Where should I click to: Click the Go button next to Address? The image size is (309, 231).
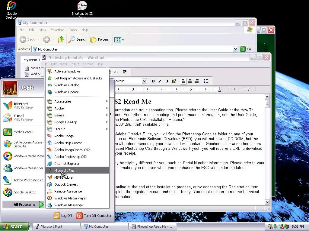click(x=246, y=49)
